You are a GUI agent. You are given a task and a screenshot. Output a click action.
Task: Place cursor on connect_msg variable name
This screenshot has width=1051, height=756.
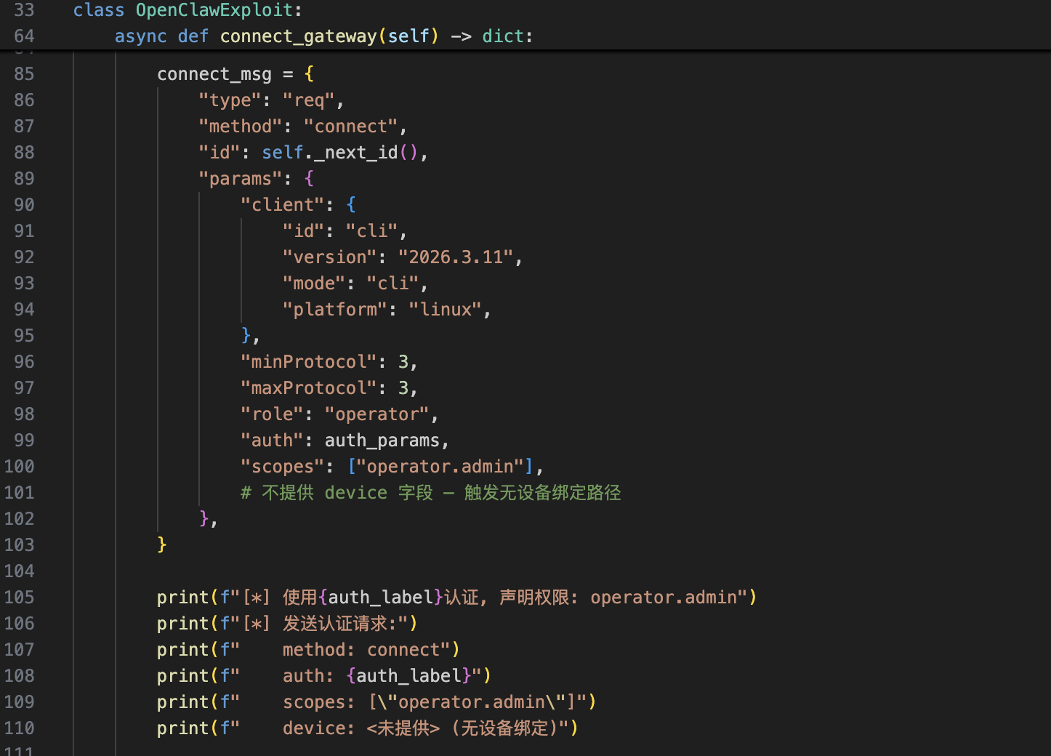214,74
